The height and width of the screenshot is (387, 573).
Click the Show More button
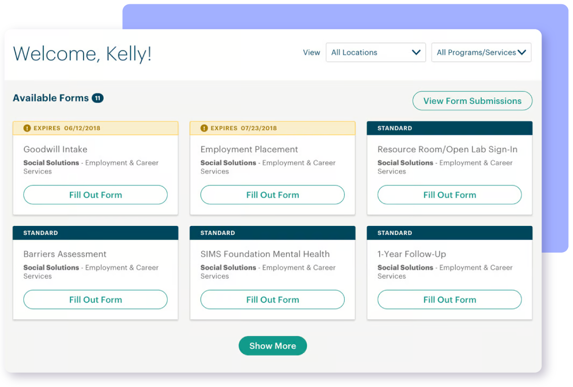tap(273, 346)
